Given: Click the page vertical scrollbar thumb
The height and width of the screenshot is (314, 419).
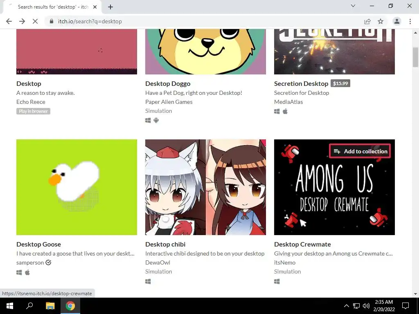Looking at the screenshot, I should point(415,57).
